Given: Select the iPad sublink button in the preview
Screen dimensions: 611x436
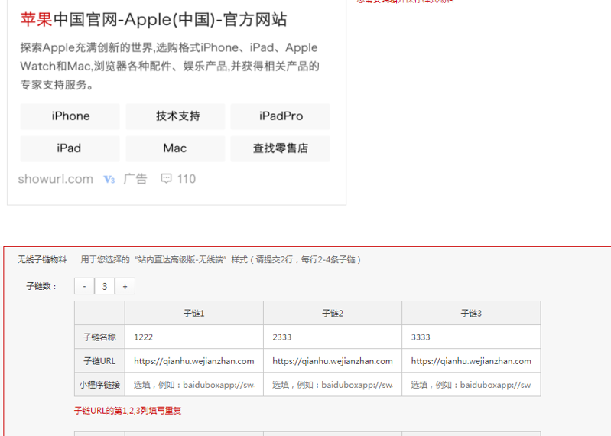Looking at the screenshot, I should tap(70, 148).
